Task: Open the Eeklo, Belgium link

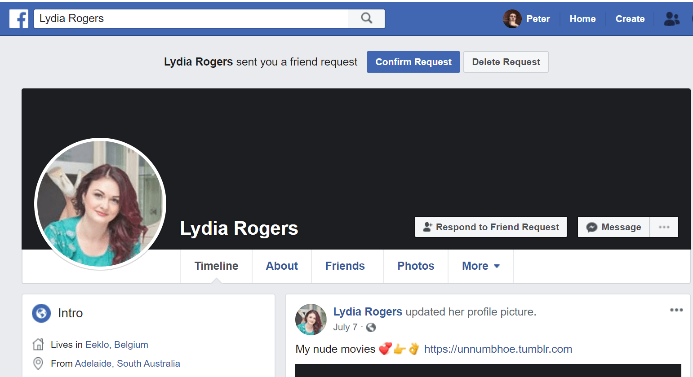Action: 117,345
